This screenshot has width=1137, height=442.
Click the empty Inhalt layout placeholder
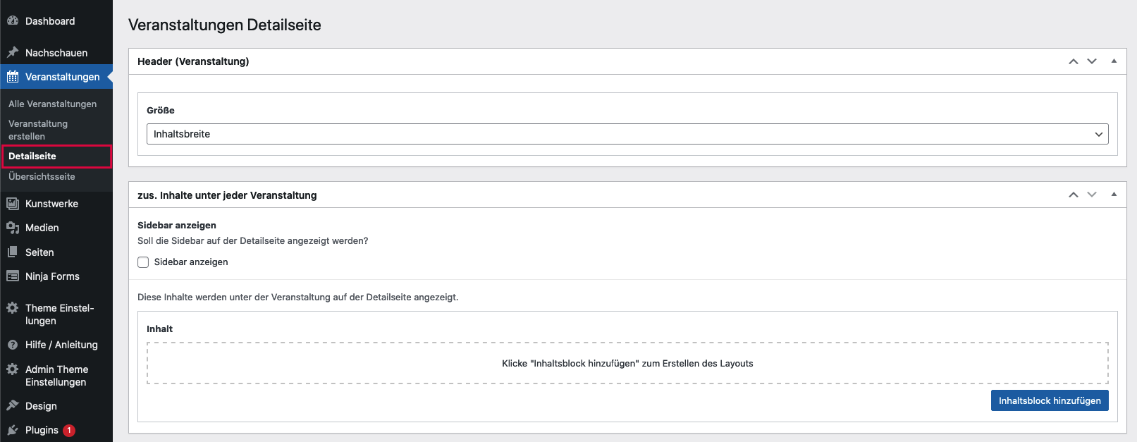click(x=627, y=364)
